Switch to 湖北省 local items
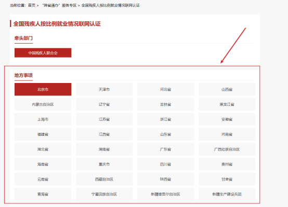The image size is (288, 207). tap(43, 149)
